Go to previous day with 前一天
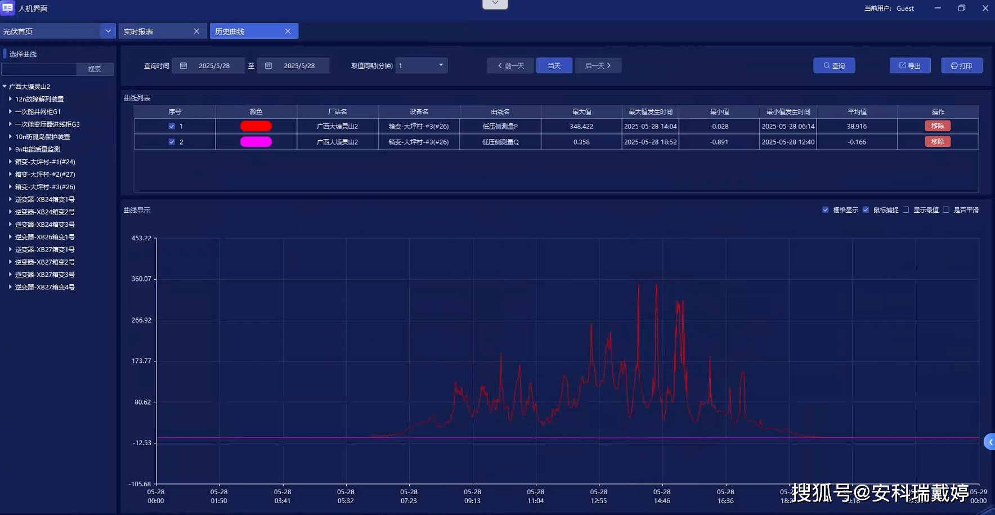Screen dimensions: 995x515 (510, 66)
